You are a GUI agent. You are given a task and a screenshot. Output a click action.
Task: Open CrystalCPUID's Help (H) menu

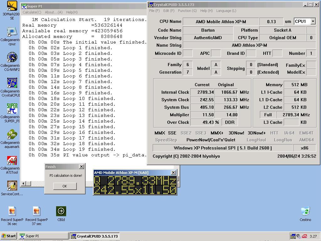pyautogui.click(x=206, y=11)
